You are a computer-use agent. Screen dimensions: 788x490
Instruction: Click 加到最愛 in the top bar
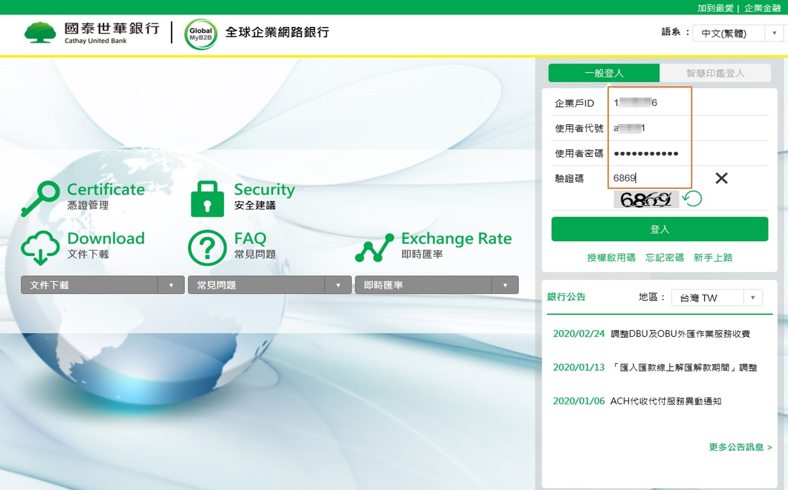715,8
